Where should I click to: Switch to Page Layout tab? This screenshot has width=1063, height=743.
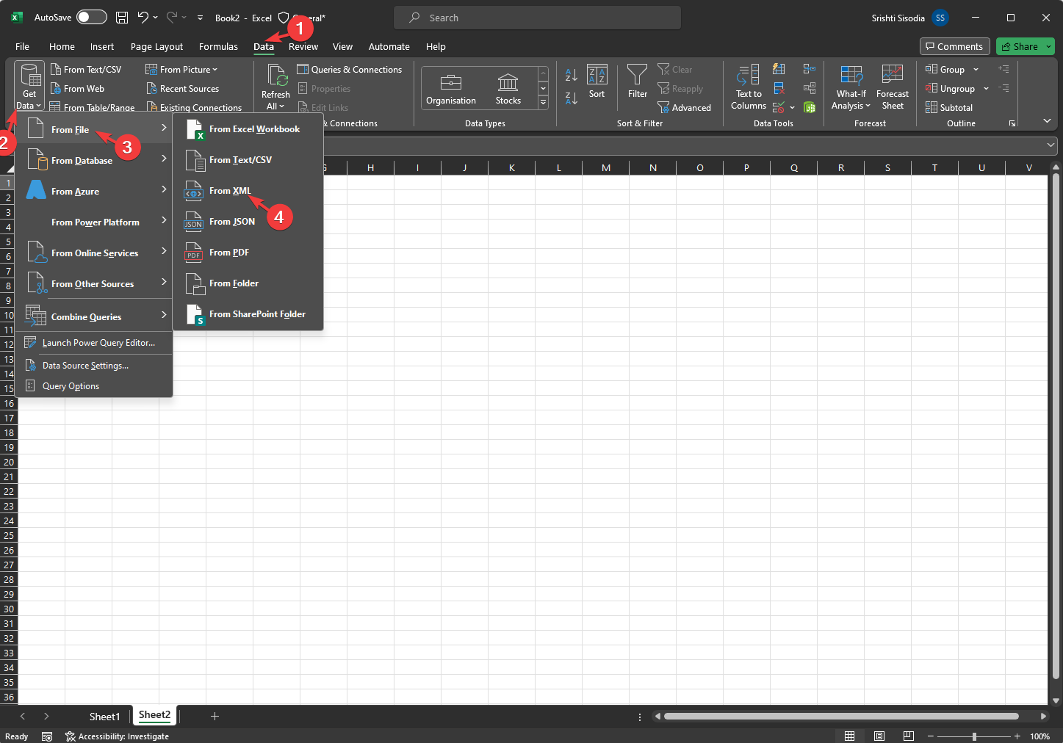point(156,46)
